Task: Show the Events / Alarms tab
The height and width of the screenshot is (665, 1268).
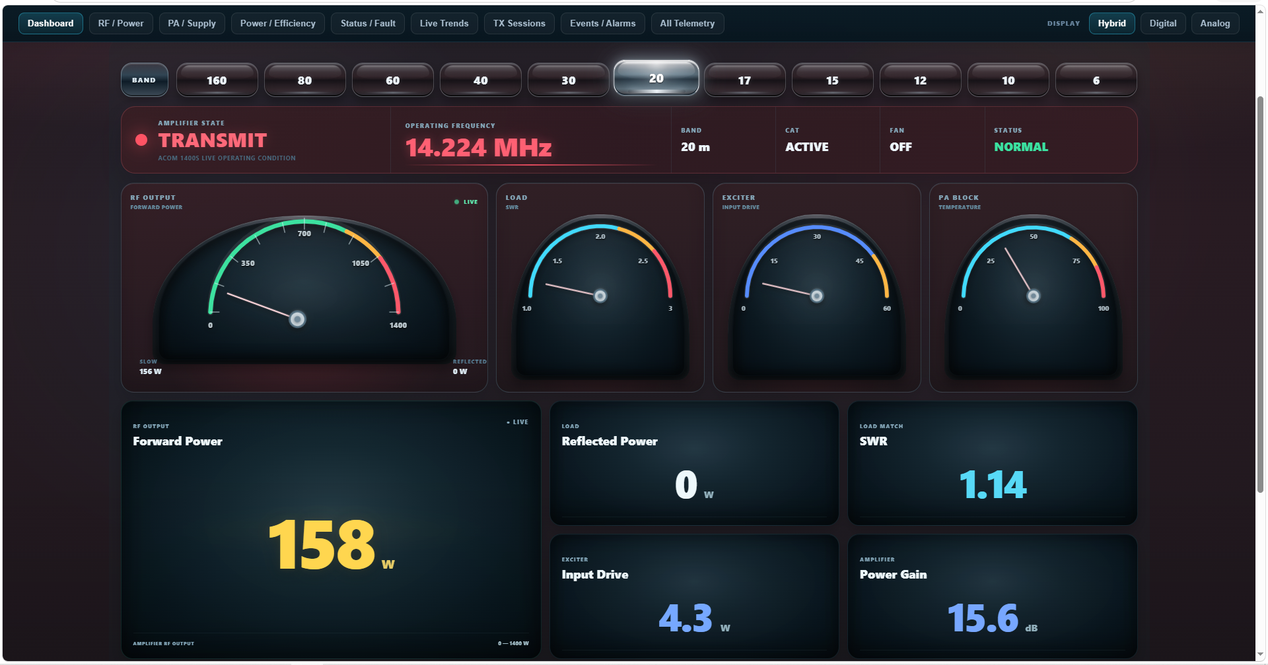Action: point(602,23)
